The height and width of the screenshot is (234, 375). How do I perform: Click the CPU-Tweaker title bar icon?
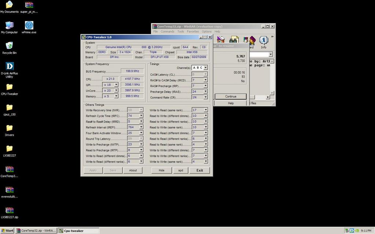click(84, 37)
